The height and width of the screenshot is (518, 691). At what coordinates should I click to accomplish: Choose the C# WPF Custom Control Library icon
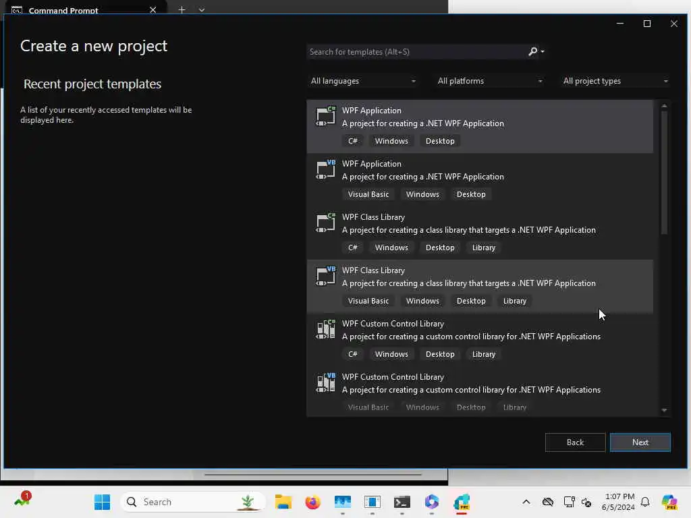(326, 329)
